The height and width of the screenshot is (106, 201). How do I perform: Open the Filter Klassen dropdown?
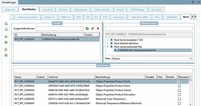pyautogui.click(x=191, y=59)
